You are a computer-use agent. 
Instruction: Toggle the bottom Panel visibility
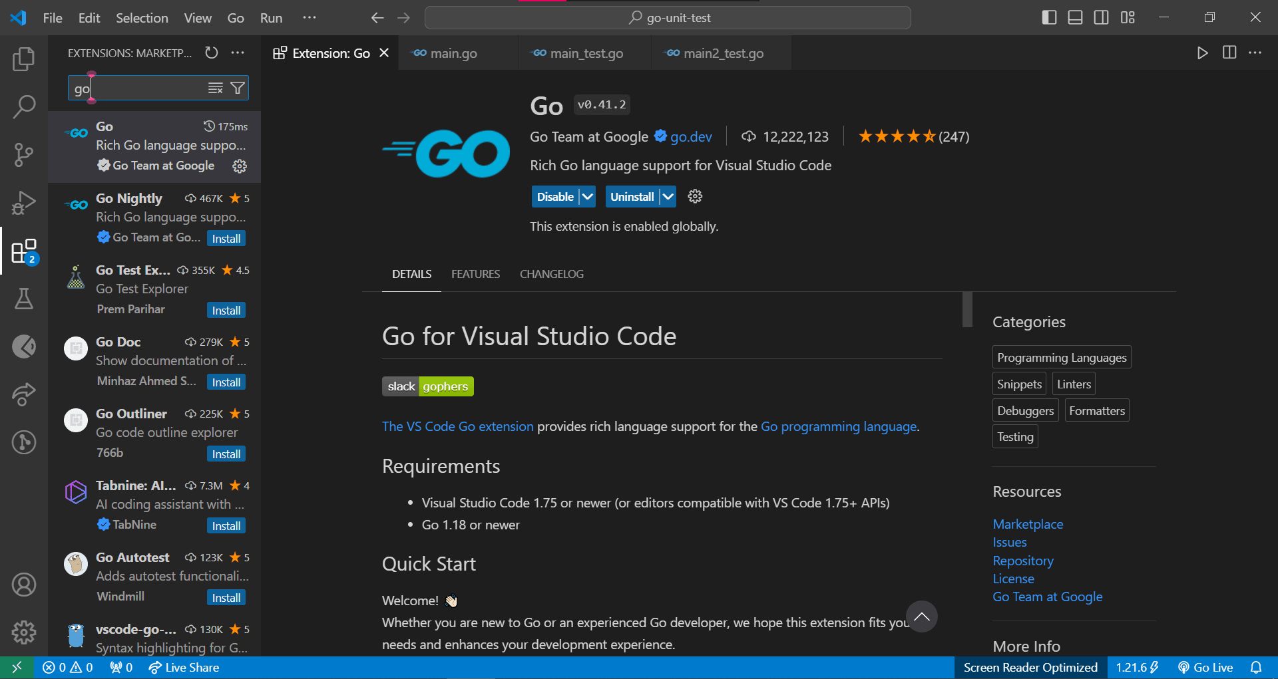pos(1075,17)
